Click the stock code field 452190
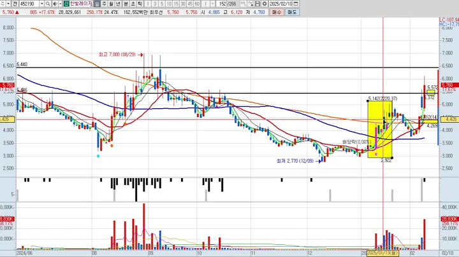459x257 pixels. (x=29, y=4)
